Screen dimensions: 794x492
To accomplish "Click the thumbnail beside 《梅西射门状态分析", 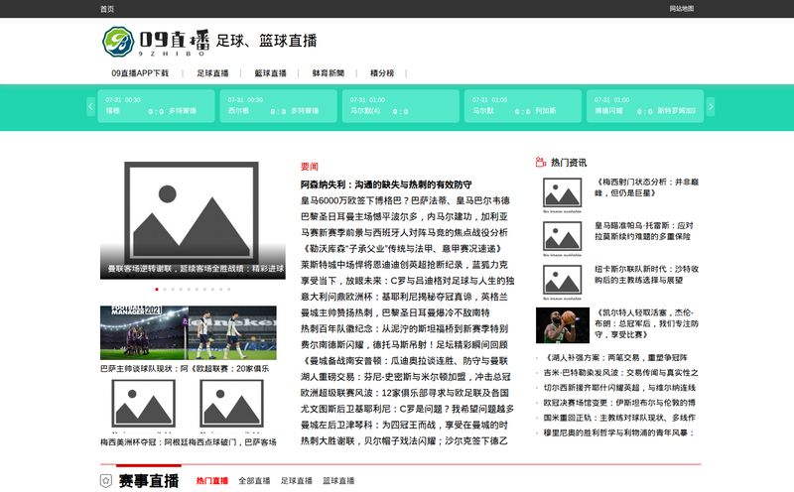I will coord(562,193).
